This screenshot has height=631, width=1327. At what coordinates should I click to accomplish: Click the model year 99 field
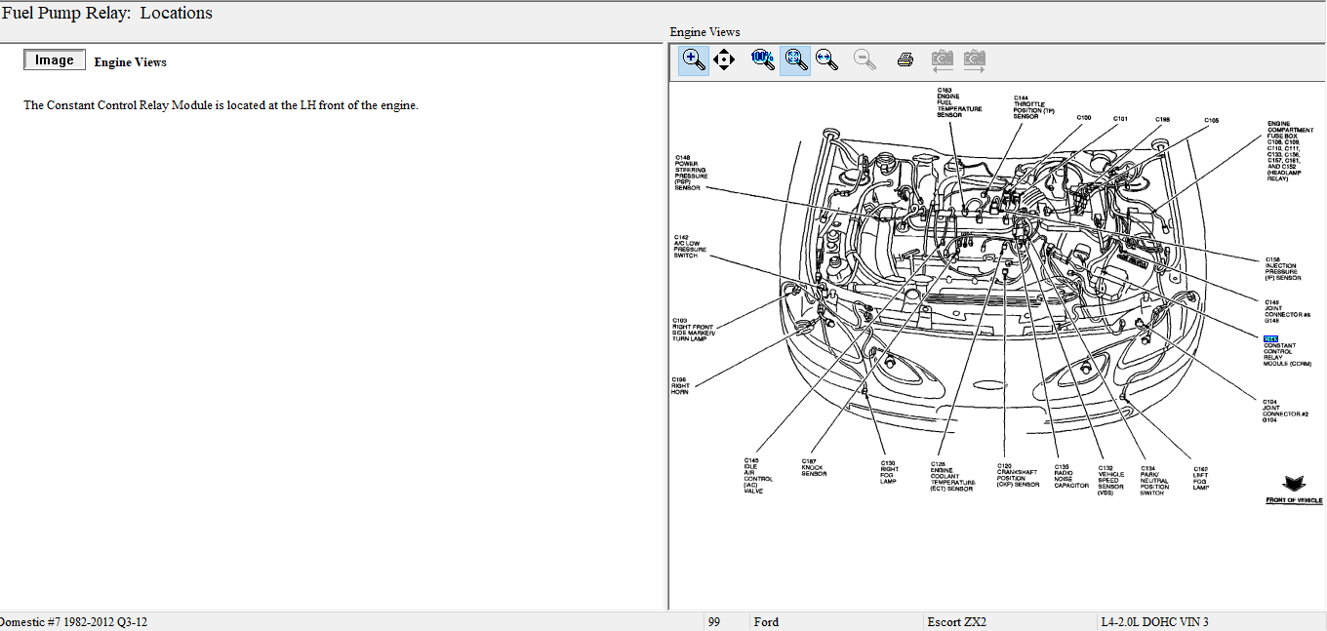(714, 622)
